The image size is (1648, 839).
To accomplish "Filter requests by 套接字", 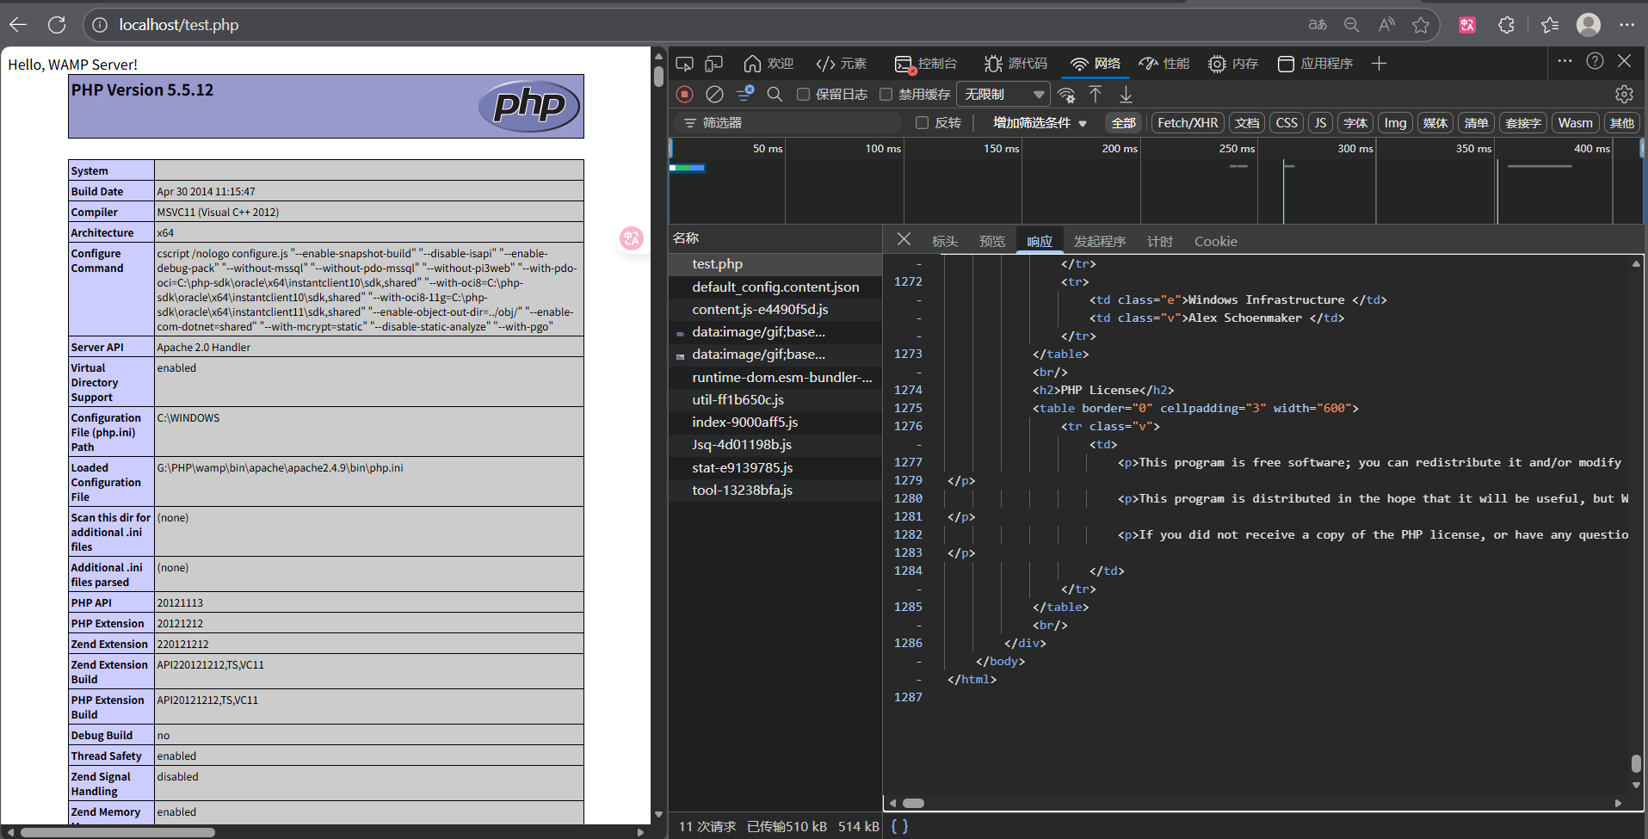I will coord(1523,123).
